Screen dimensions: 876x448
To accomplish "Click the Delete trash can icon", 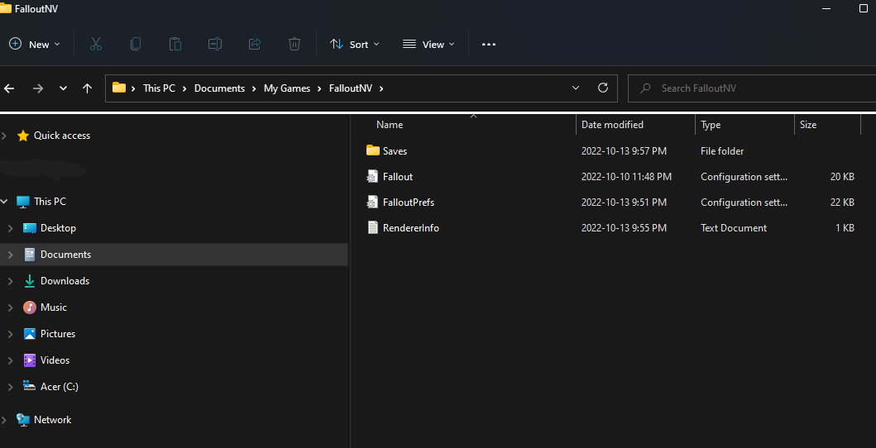I will coord(294,44).
